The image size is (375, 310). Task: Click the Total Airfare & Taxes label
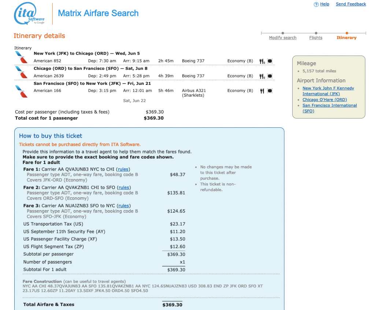point(49,305)
